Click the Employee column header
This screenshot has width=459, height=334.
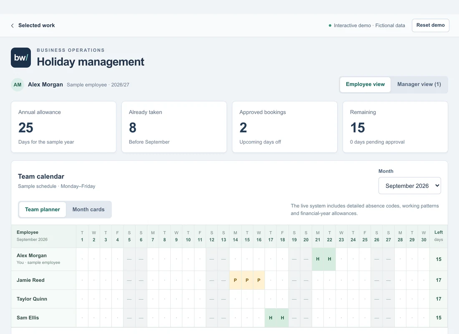(x=44, y=236)
